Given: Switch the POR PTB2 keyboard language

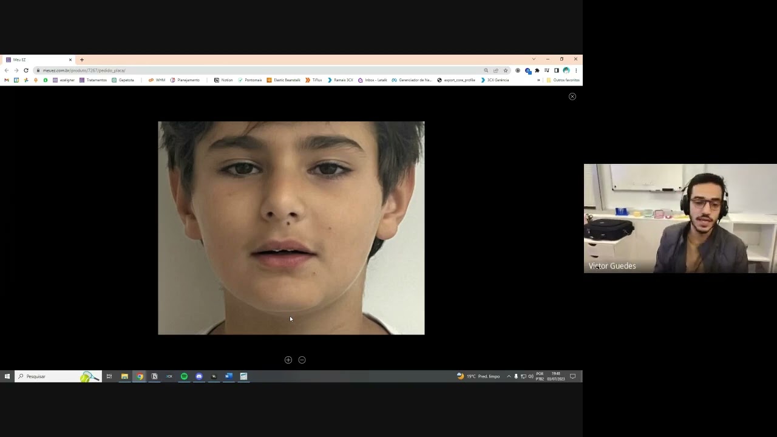Looking at the screenshot, I should click(540, 376).
